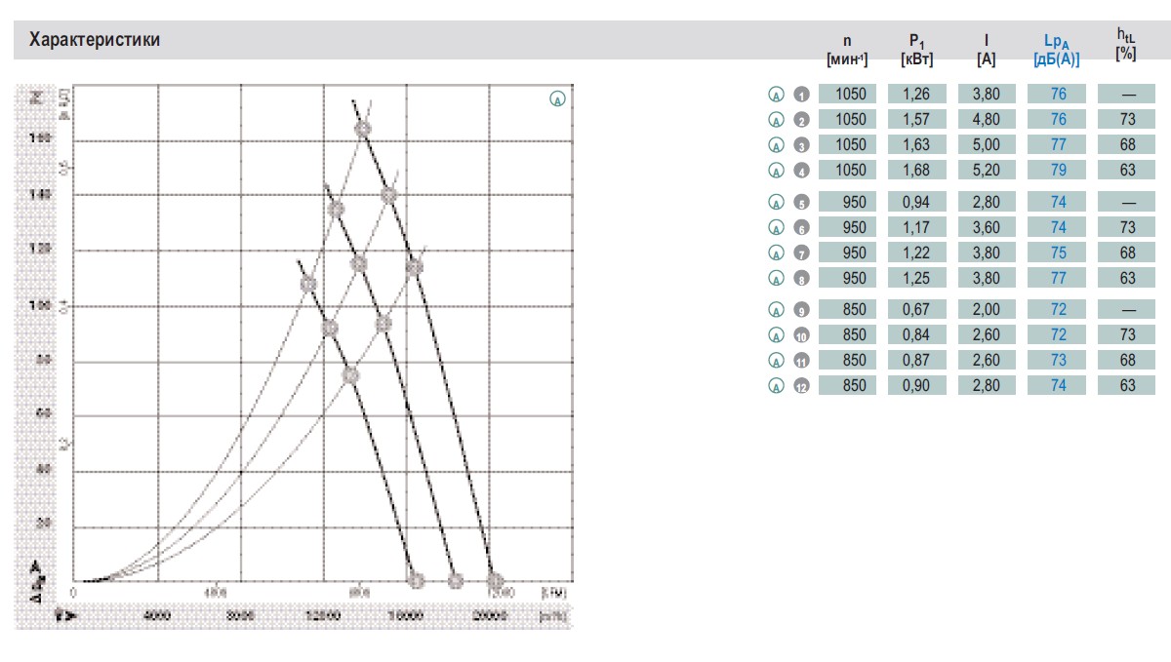Screen dimensions: 1171x662
Task: Select the power value 1,22
Action: (916, 253)
